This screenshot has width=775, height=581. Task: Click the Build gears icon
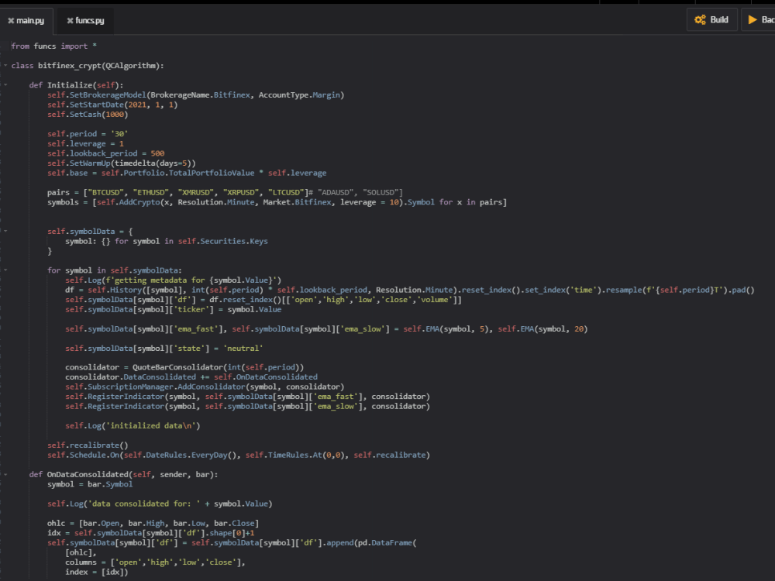pos(700,20)
